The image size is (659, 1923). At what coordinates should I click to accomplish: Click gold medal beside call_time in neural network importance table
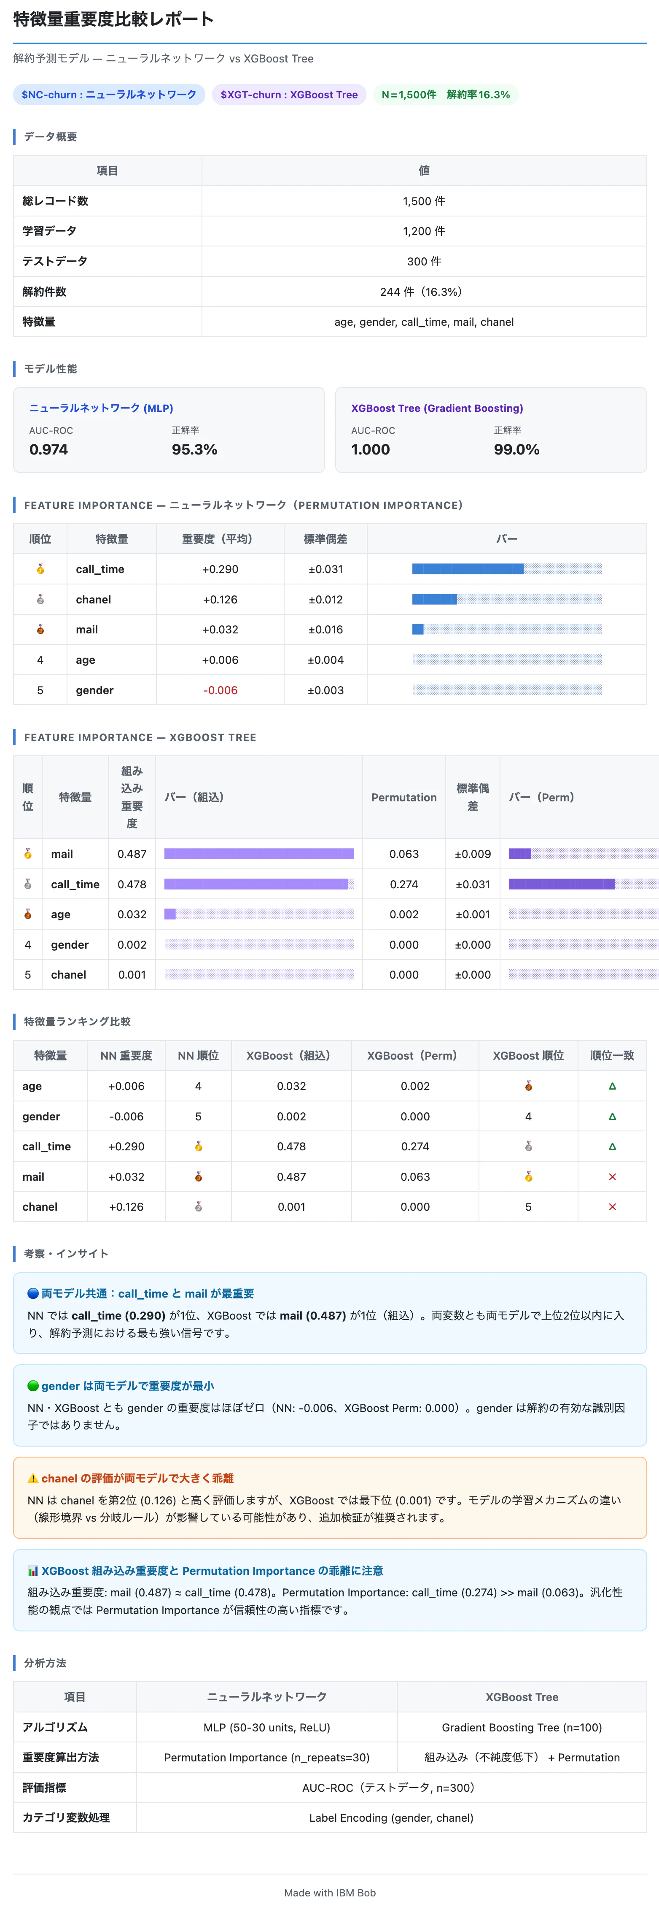tap(40, 569)
